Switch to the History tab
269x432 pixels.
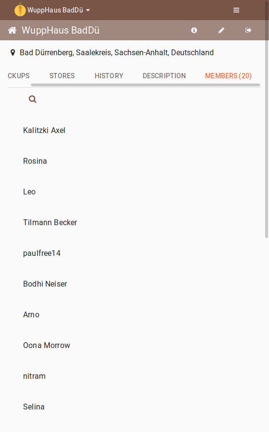pos(109,76)
